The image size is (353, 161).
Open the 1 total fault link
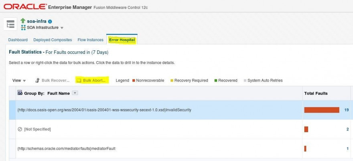click(x=348, y=149)
